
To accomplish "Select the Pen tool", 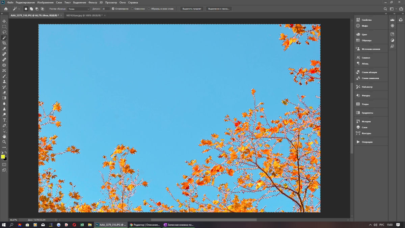I will [4, 125].
